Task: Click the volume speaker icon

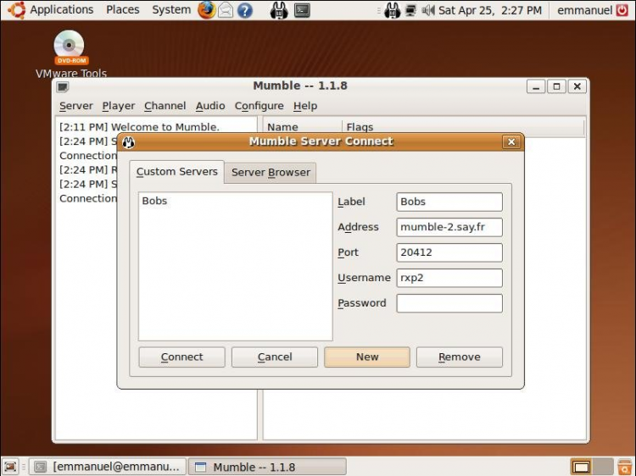Action: [x=427, y=10]
